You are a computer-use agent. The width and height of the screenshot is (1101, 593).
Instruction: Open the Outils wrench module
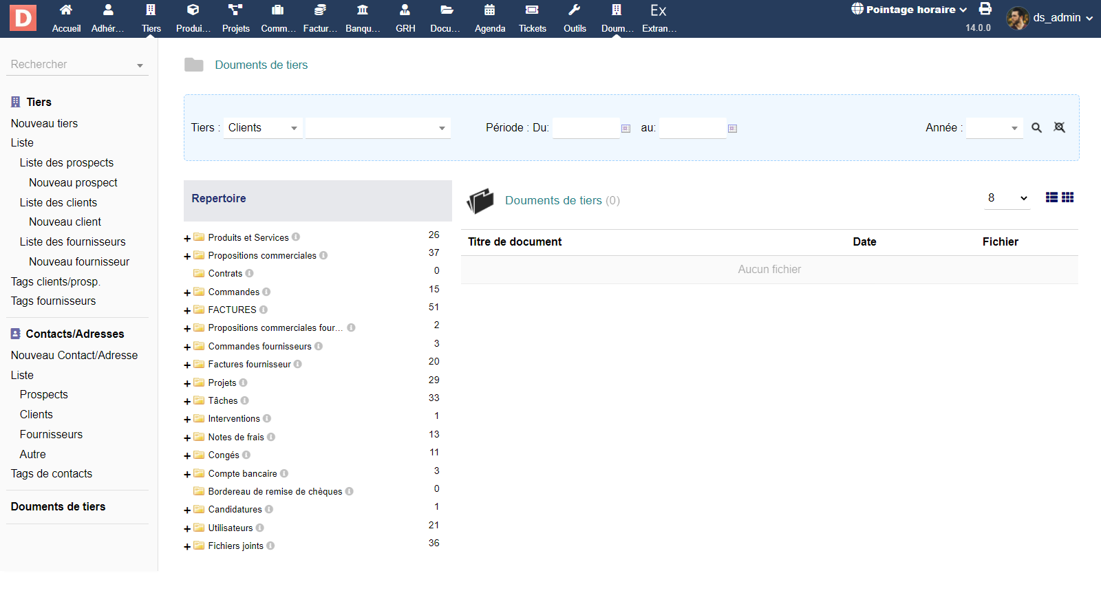tap(575, 19)
